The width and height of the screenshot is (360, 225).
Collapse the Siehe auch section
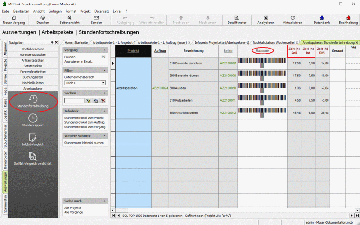tap(105, 201)
